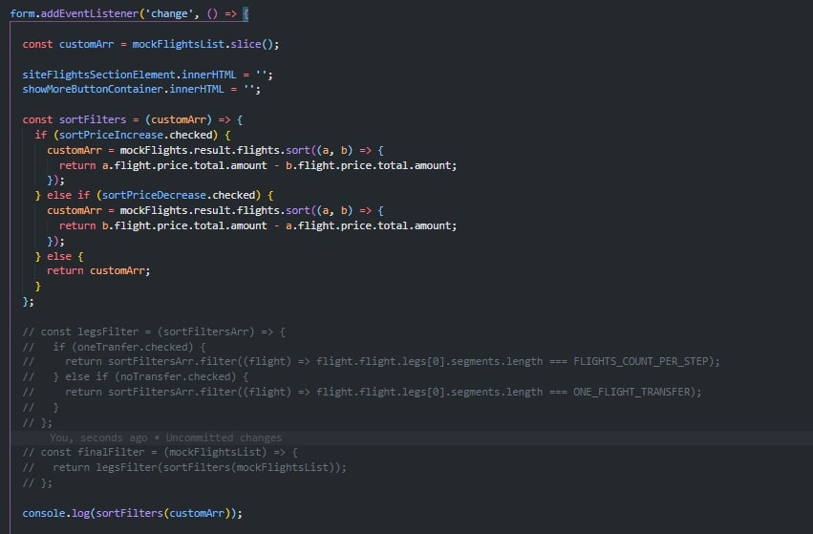Click the commented line '// const legsFilter = (sortFiltersArr) => {'
This screenshot has height=534, width=813.
click(154, 331)
